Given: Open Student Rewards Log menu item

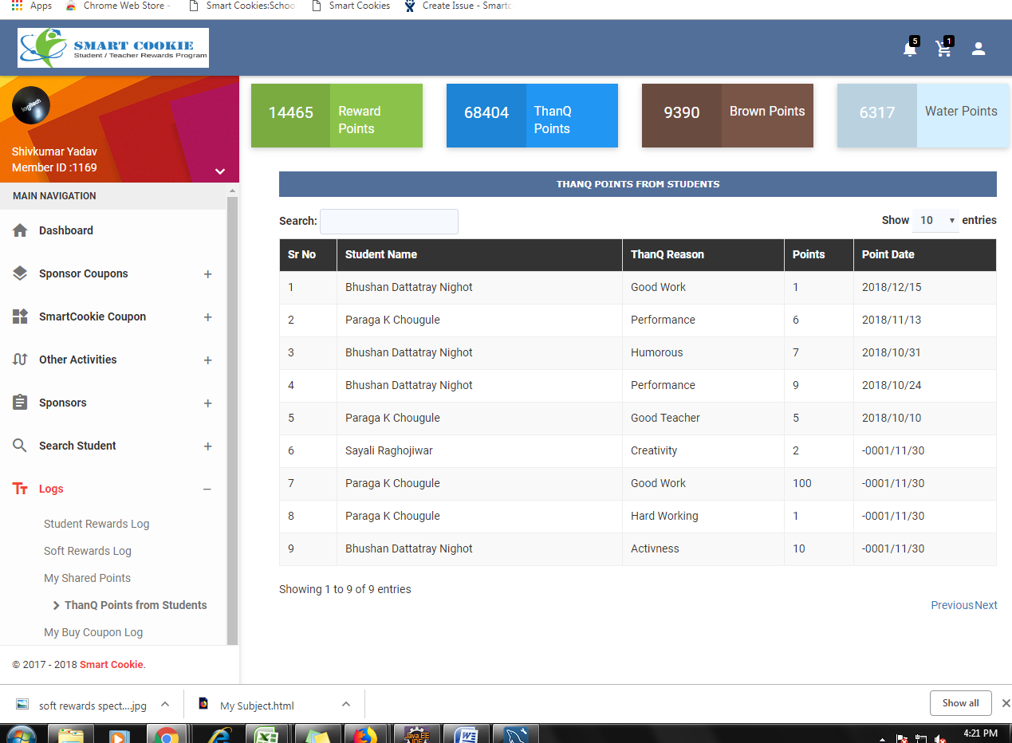Looking at the screenshot, I should [x=96, y=524].
